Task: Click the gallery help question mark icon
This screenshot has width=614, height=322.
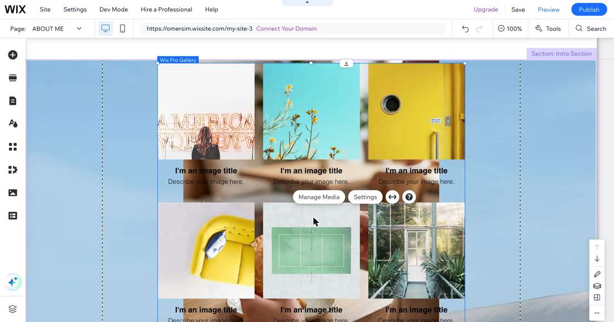Action: tap(409, 197)
